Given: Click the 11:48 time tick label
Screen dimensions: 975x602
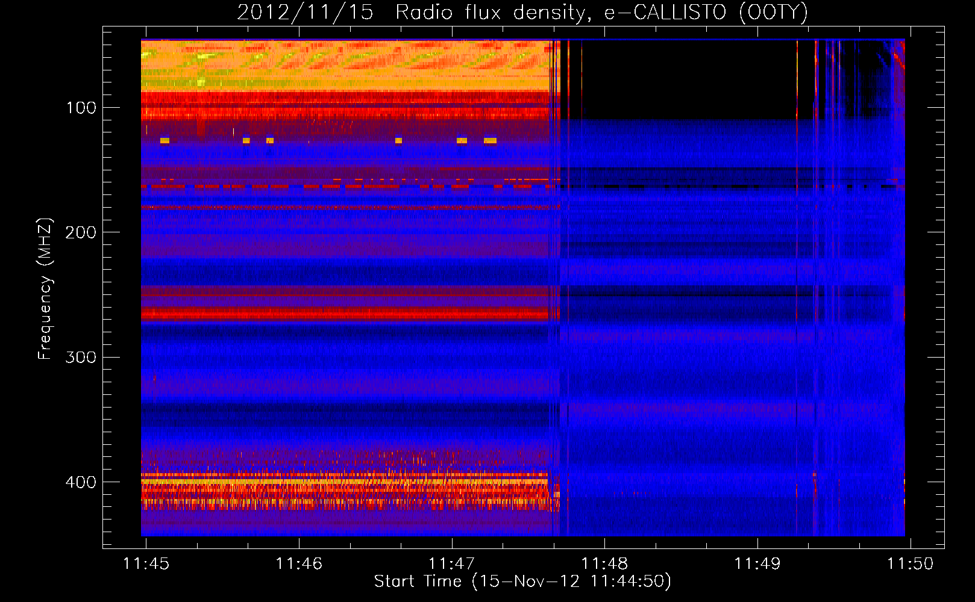Looking at the screenshot, I should [x=604, y=564].
